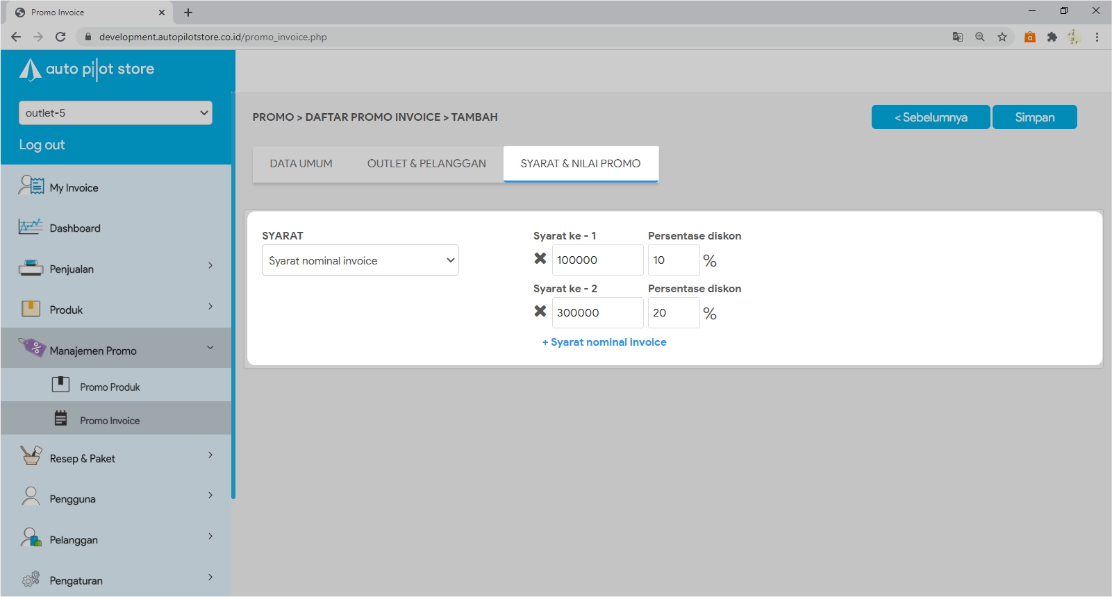
Task: Click the Promo Produk icon
Action: pyautogui.click(x=61, y=385)
